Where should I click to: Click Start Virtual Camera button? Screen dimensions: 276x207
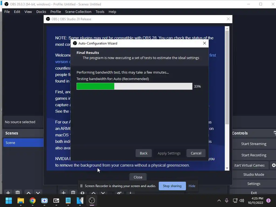click(x=250, y=165)
